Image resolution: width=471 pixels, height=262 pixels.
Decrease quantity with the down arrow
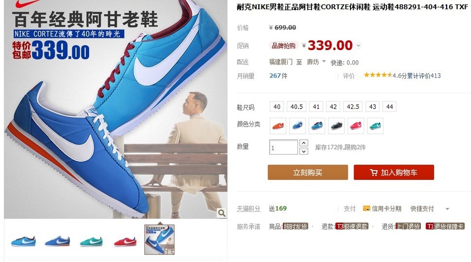pos(304,151)
